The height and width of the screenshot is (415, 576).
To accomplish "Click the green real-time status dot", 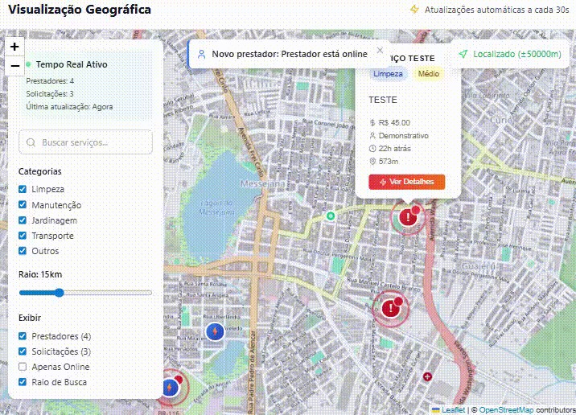I will (28, 64).
